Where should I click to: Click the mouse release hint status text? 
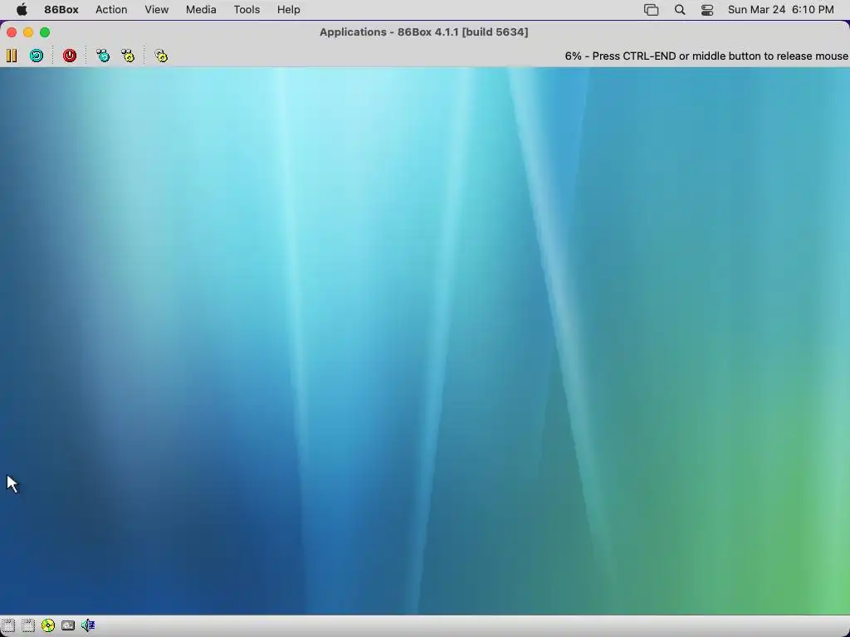pos(706,56)
